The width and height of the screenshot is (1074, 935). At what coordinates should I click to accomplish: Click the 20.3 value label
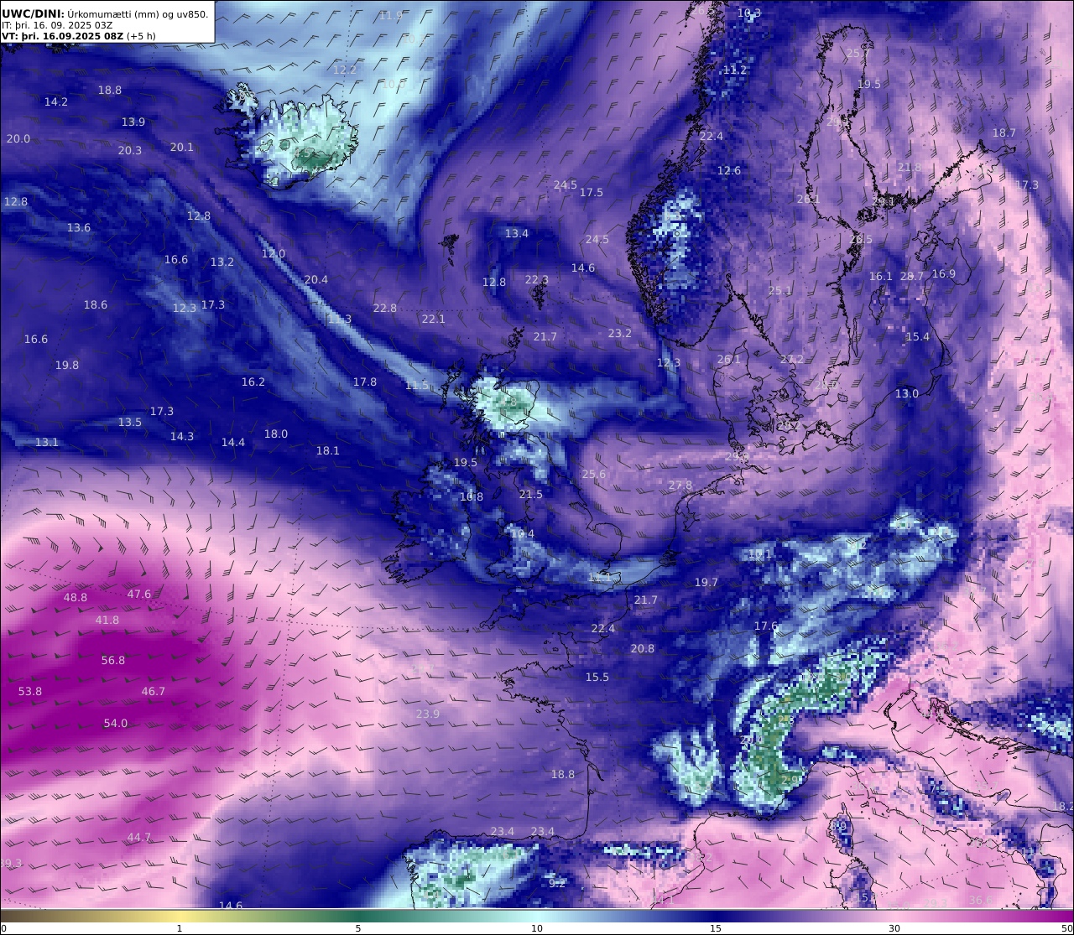(x=130, y=151)
